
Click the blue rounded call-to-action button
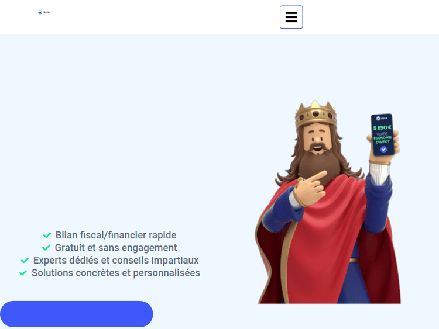click(77, 314)
